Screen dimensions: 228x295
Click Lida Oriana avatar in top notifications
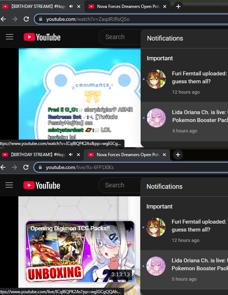(x=156, y=118)
